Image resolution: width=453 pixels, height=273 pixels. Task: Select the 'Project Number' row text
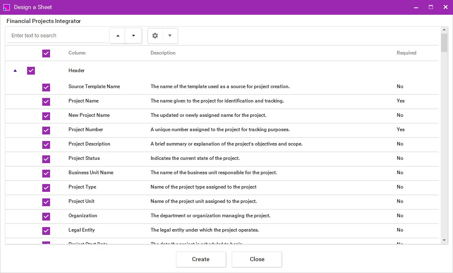pyautogui.click(x=86, y=130)
